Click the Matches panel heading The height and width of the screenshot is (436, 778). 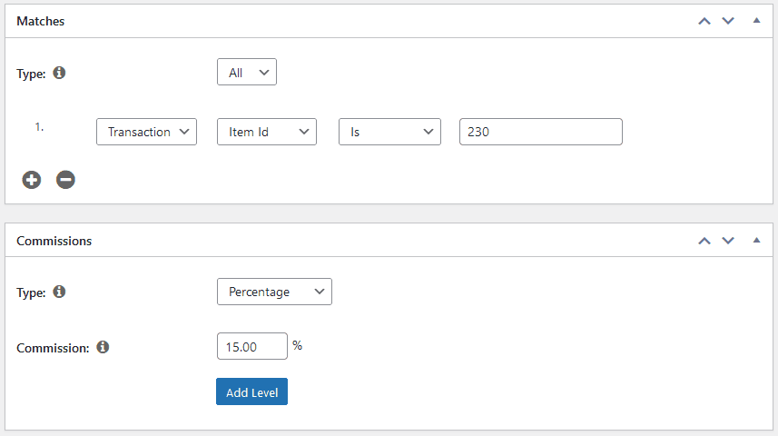tap(41, 22)
